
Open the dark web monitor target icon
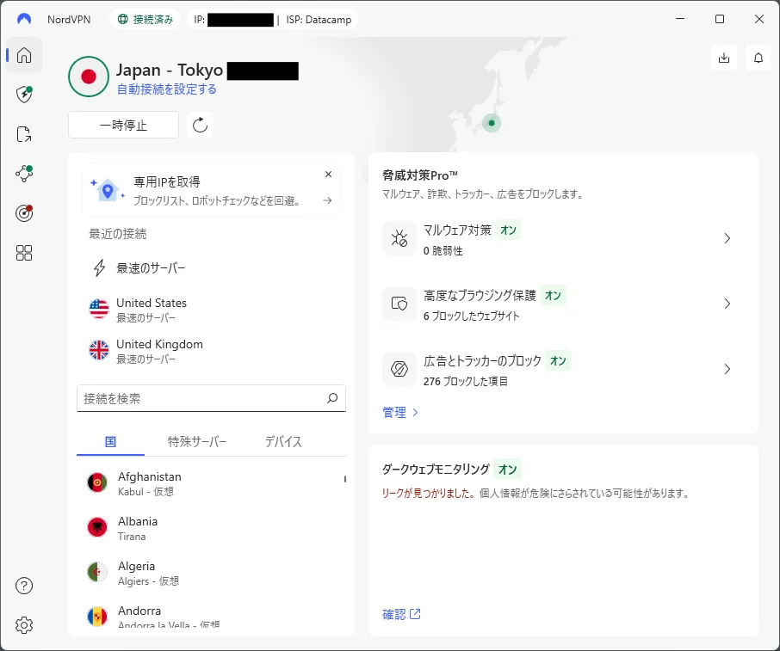24,213
